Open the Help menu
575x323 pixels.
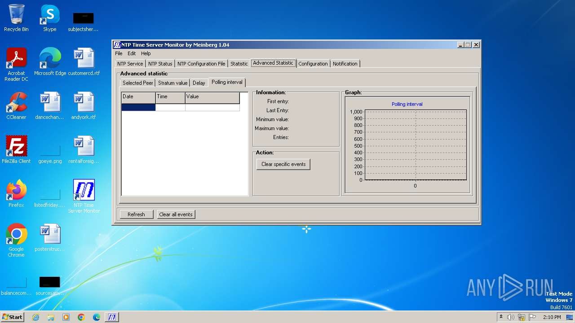146,53
